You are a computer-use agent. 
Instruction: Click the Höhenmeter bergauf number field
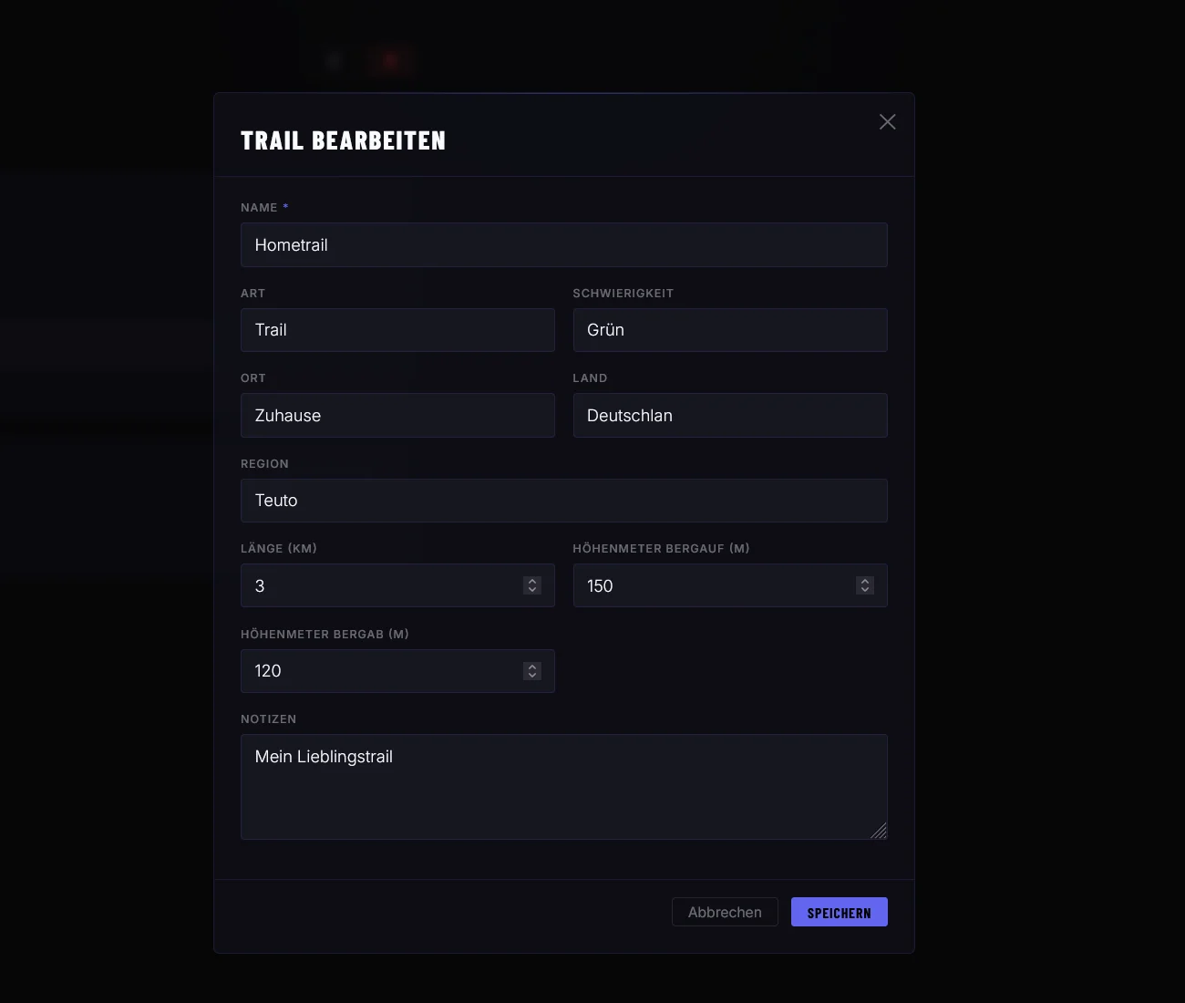(x=716, y=585)
